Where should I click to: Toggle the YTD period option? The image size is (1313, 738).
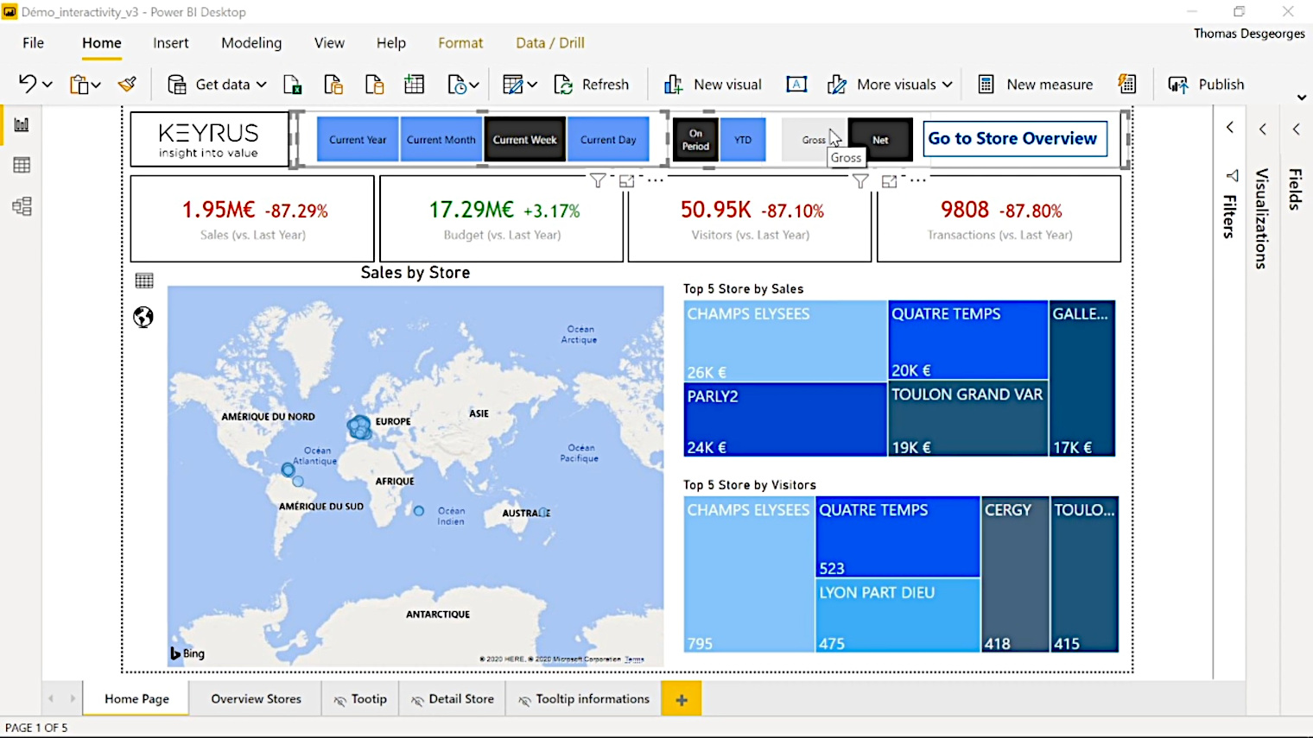click(743, 140)
